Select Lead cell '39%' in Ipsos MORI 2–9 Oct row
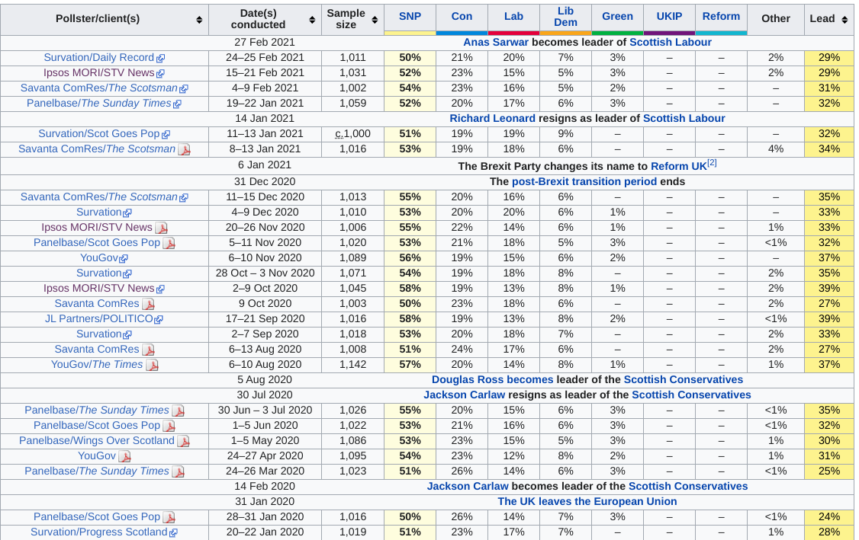The image size is (859, 540). (x=829, y=289)
